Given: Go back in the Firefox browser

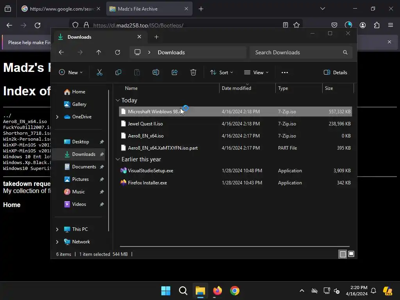Looking at the screenshot, I should (x=9, y=25).
